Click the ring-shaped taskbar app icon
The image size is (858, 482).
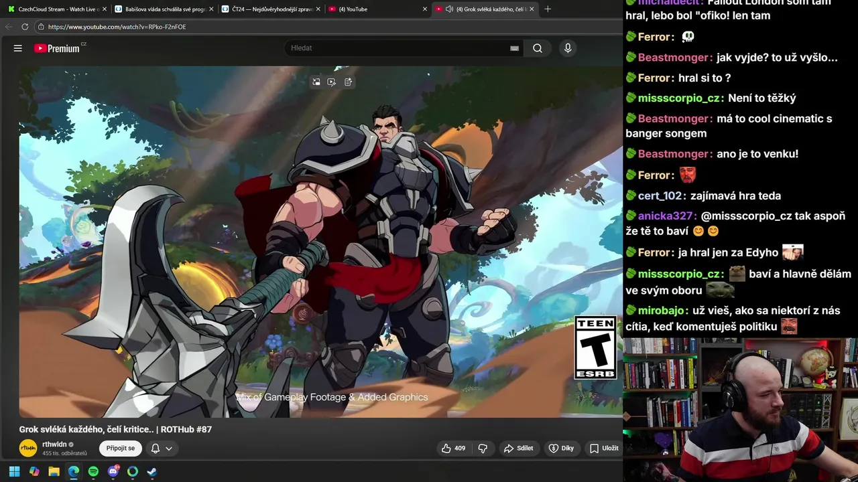click(x=133, y=471)
